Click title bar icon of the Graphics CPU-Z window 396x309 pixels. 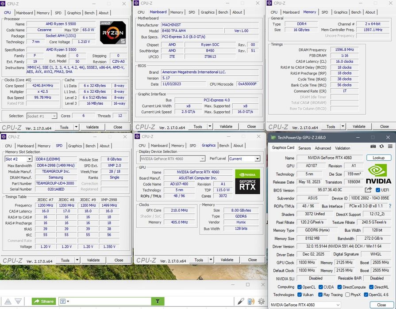coord(137,136)
